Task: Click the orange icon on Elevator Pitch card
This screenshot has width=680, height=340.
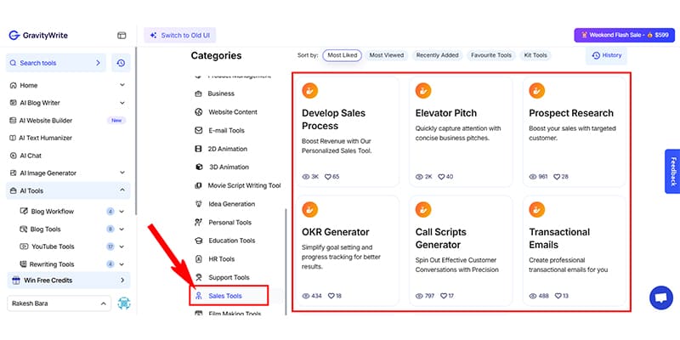Action: point(423,91)
